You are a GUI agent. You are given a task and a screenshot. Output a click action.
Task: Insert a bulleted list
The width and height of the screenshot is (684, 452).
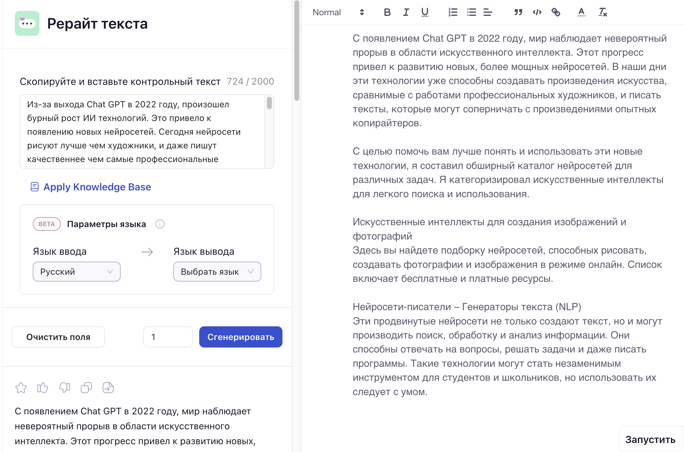pyautogui.click(x=471, y=12)
